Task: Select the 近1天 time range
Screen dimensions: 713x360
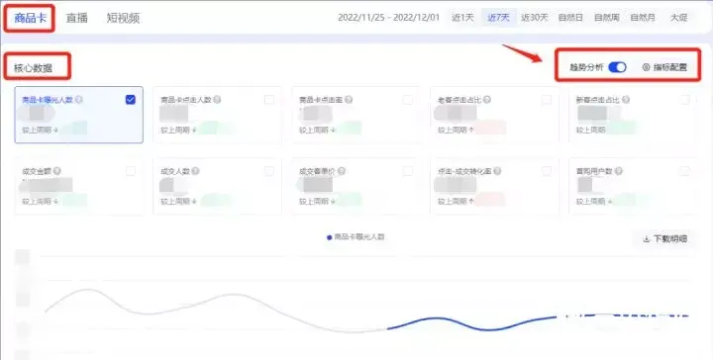Action: pyautogui.click(x=462, y=18)
